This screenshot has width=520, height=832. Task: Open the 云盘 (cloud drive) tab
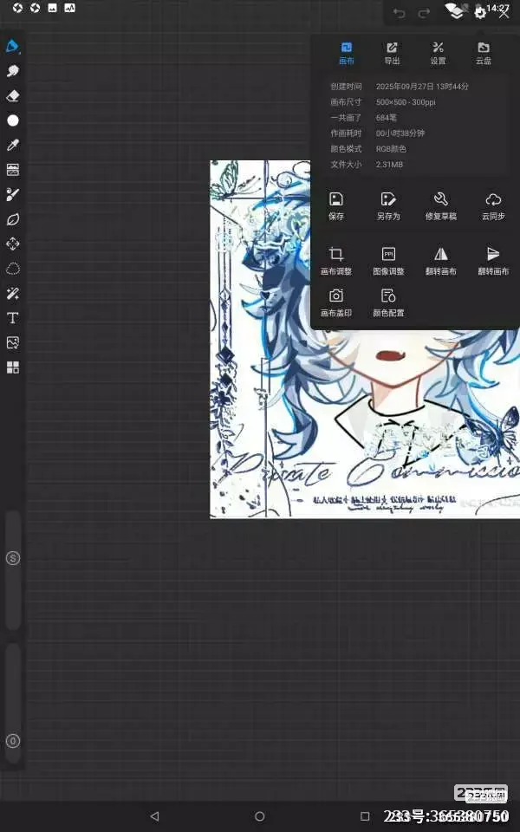483,53
